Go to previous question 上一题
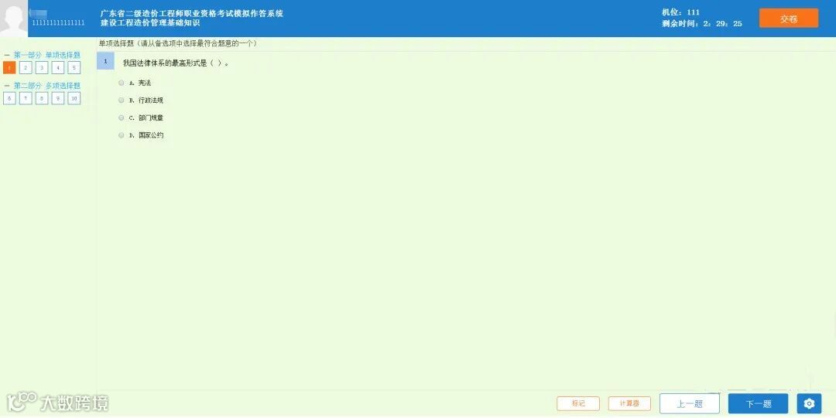This screenshot has height=418, width=836. (x=690, y=403)
